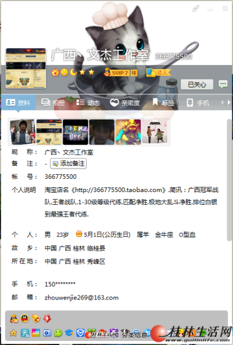The height and width of the screenshot is (345, 233).
Task: Click the teal search magnifier icon
Action: point(25,333)
